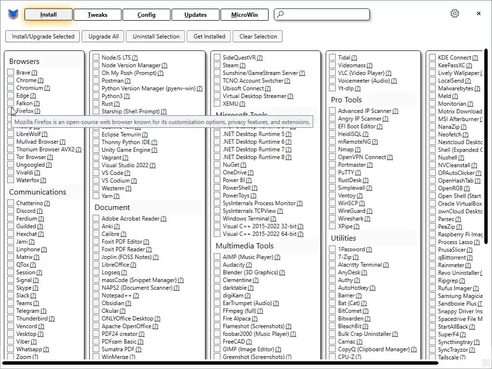Check the Brave browser checkbox
Viewport: 492px width, 369px height.
point(11,72)
